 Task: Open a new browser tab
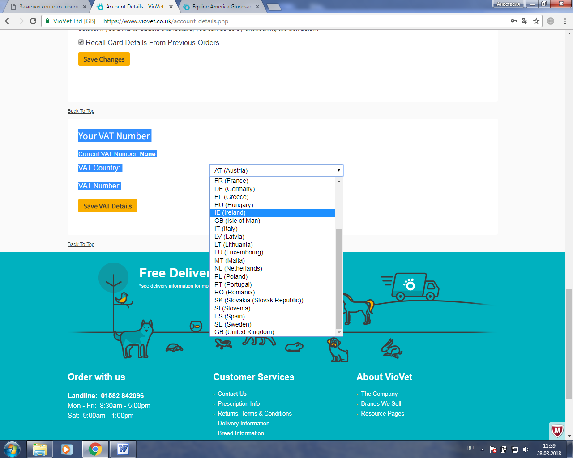(274, 7)
